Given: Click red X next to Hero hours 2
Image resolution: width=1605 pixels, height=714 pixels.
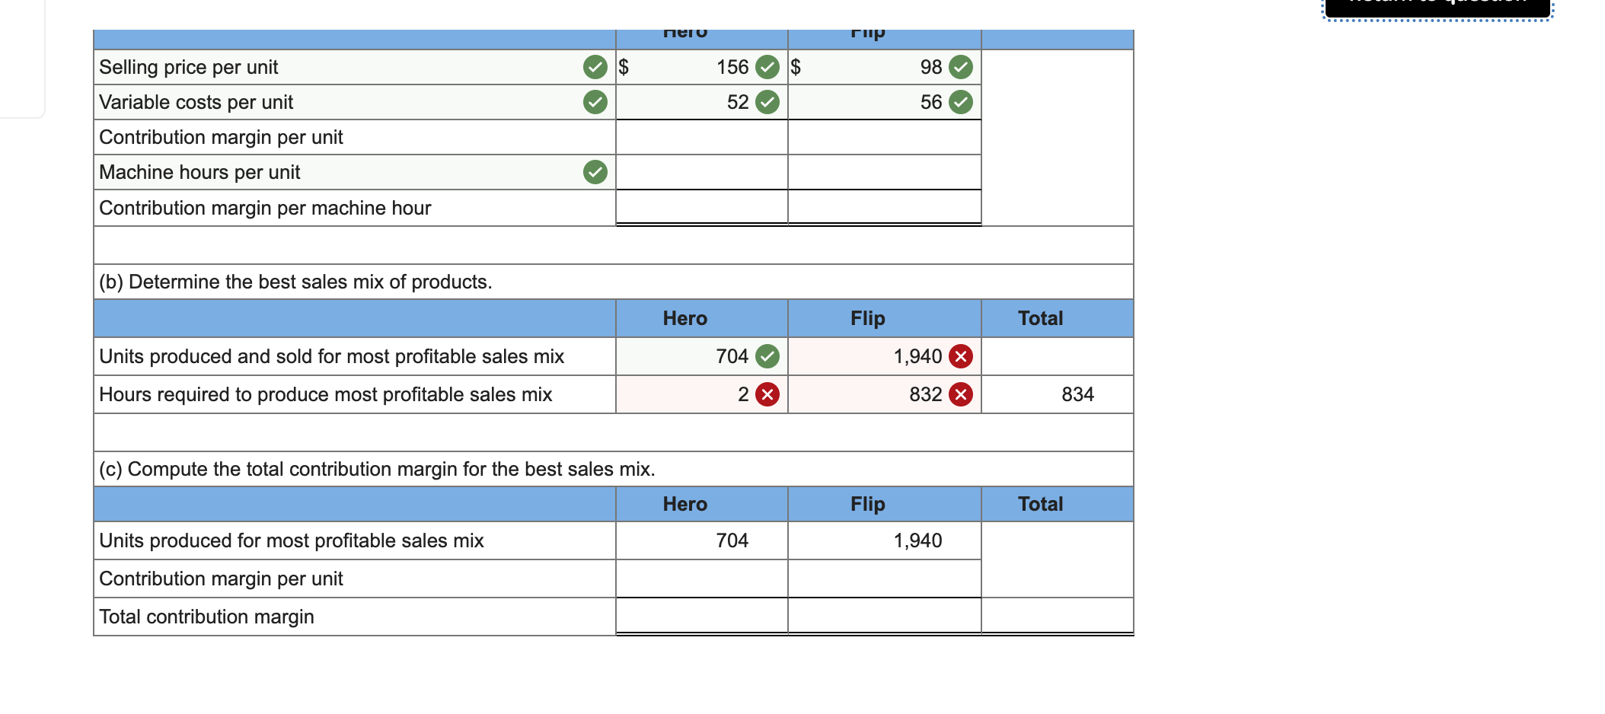Looking at the screenshot, I should click(767, 394).
